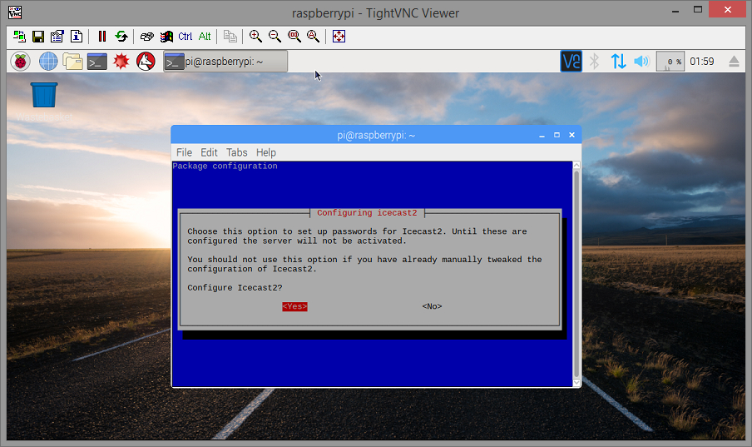Open Mathematica red spiky icon
Screen dimensions: 752x447
(121, 62)
